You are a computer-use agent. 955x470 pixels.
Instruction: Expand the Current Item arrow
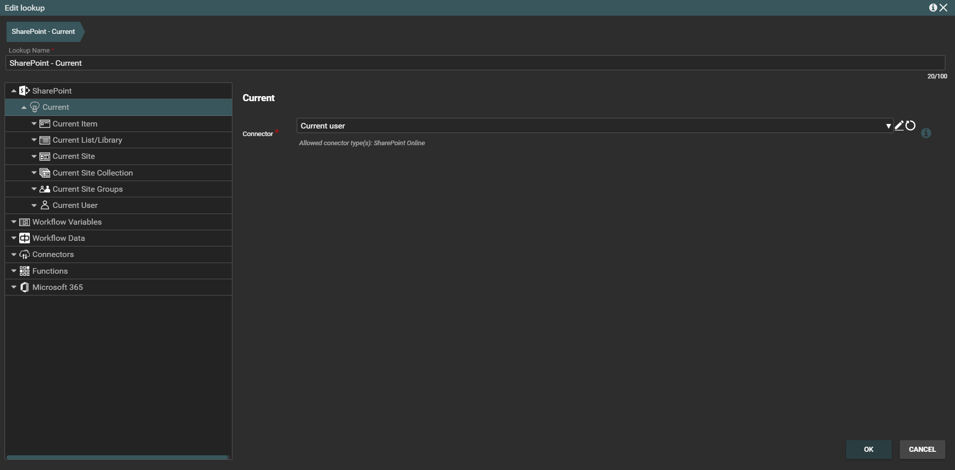pos(34,124)
